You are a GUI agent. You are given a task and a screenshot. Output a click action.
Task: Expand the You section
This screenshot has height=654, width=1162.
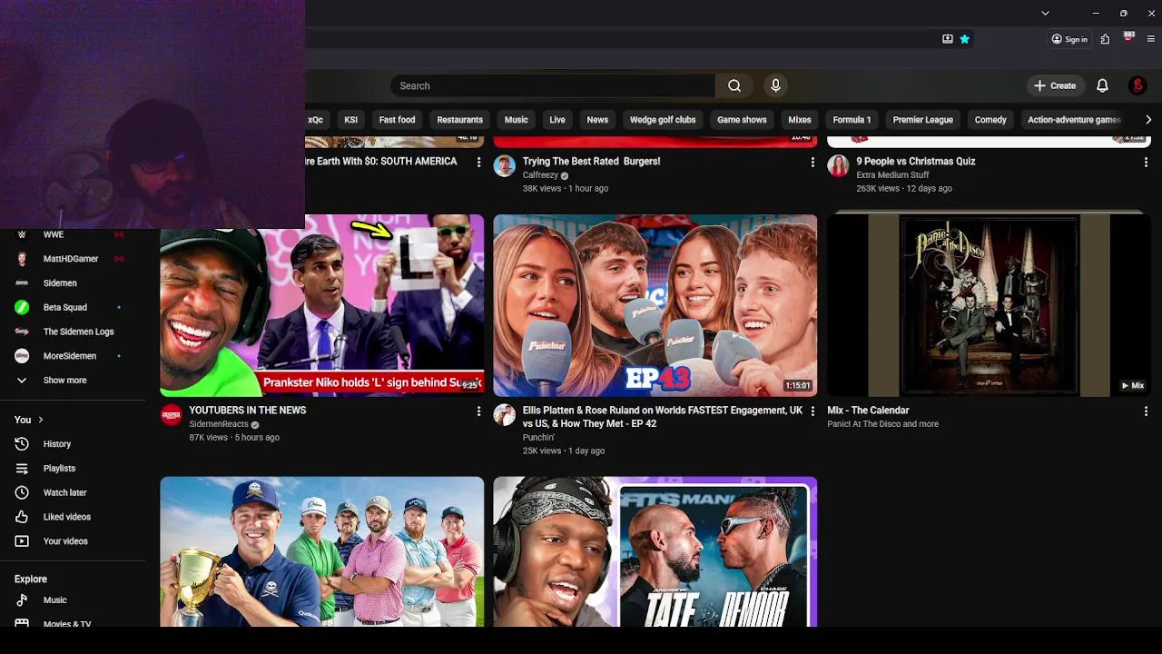29,420
